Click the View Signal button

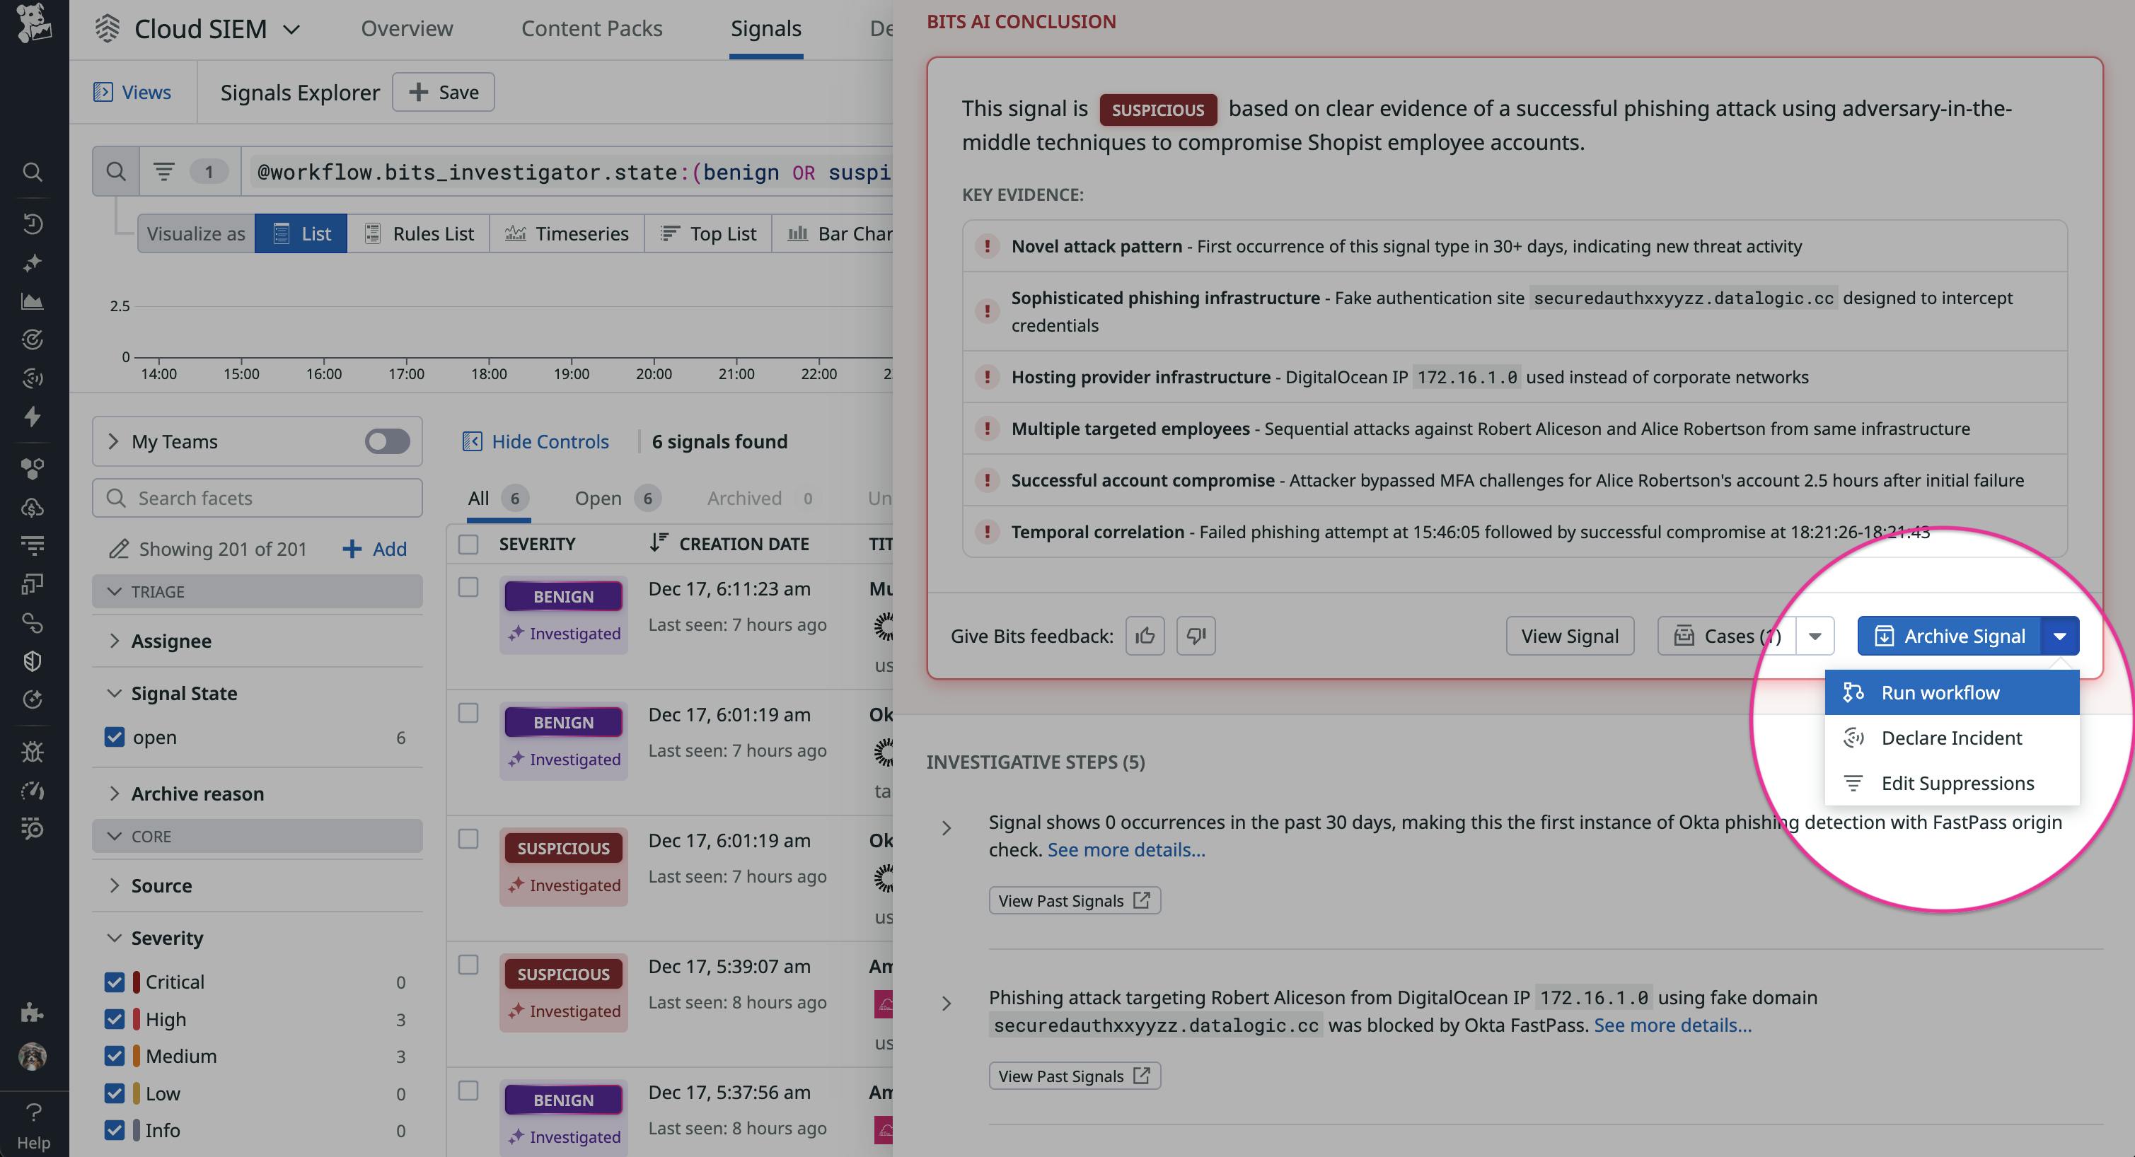[x=1569, y=636]
